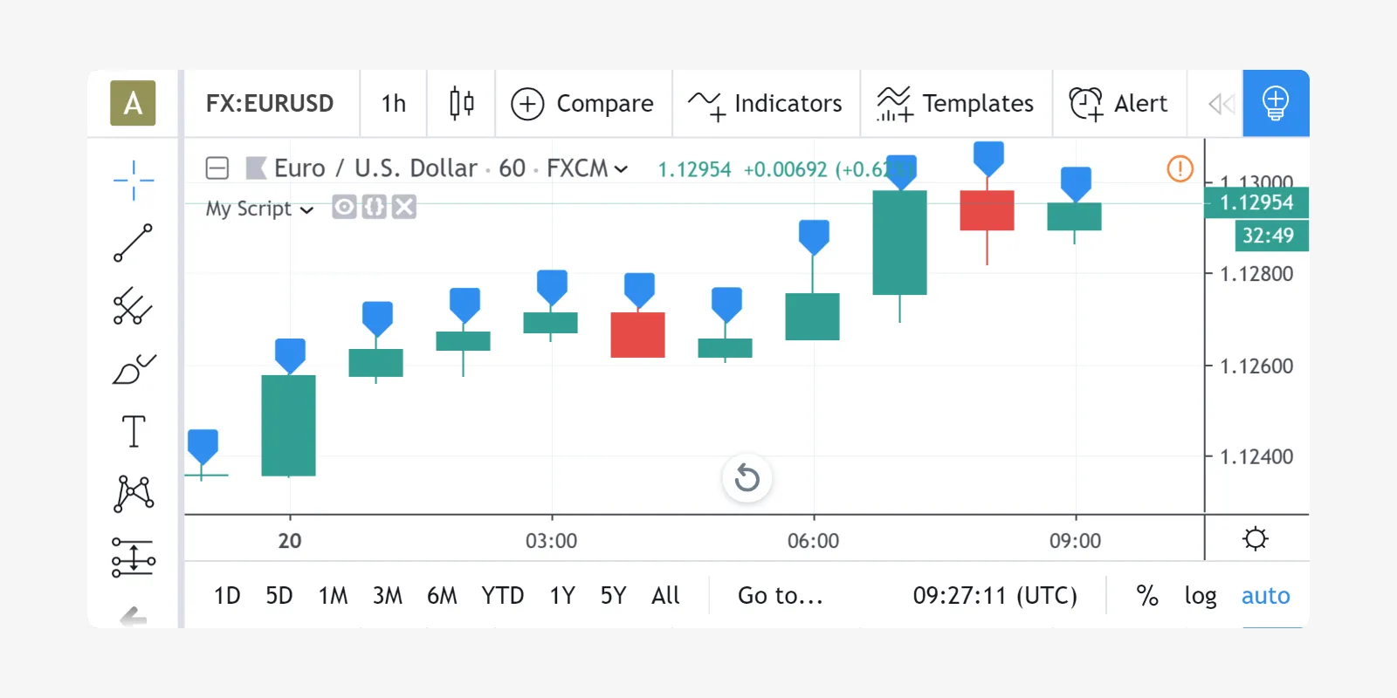Collapse the chart legend with minus box

217,168
